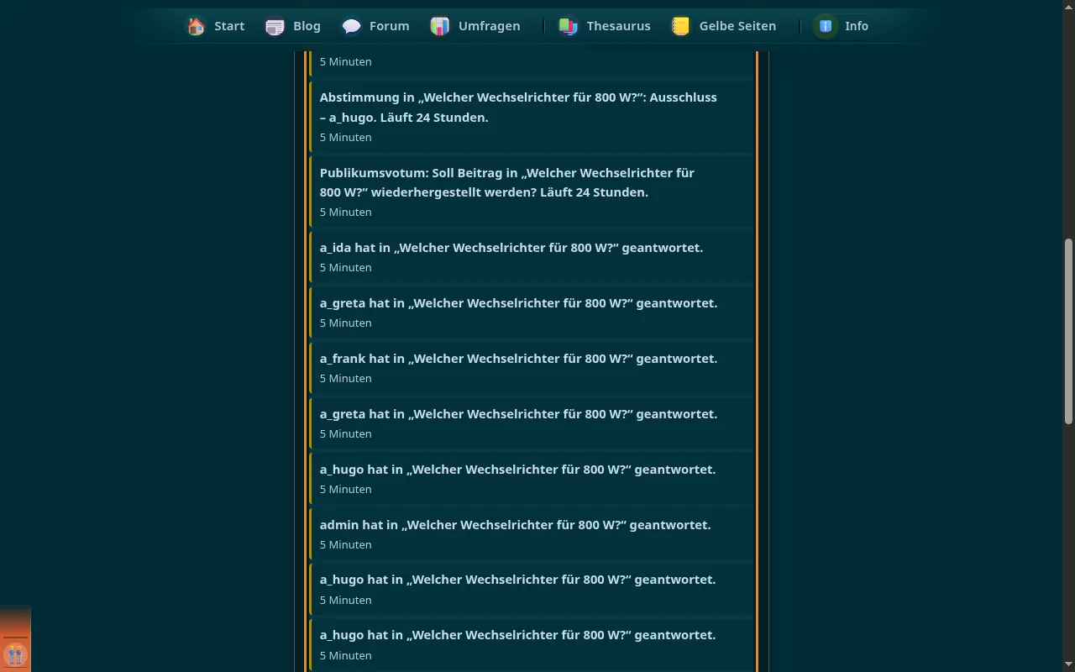Screen dimensions: 1075x672
Task: Open the notification that a_ida replied
Action: pos(532,257)
